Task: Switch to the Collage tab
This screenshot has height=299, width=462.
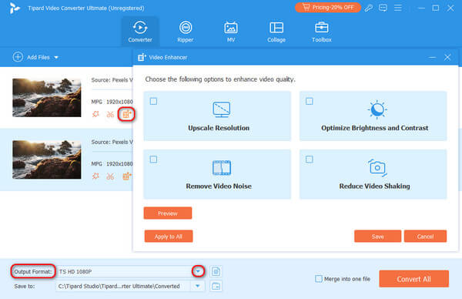Action: [x=276, y=32]
